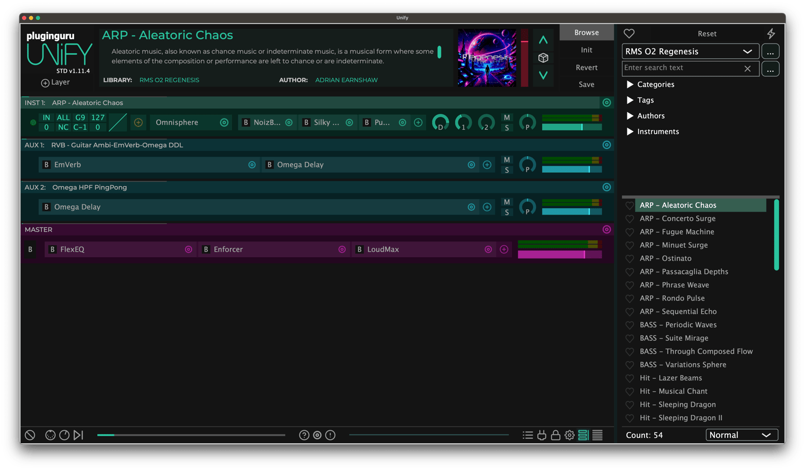Go to next patch with down arrow

[543, 76]
